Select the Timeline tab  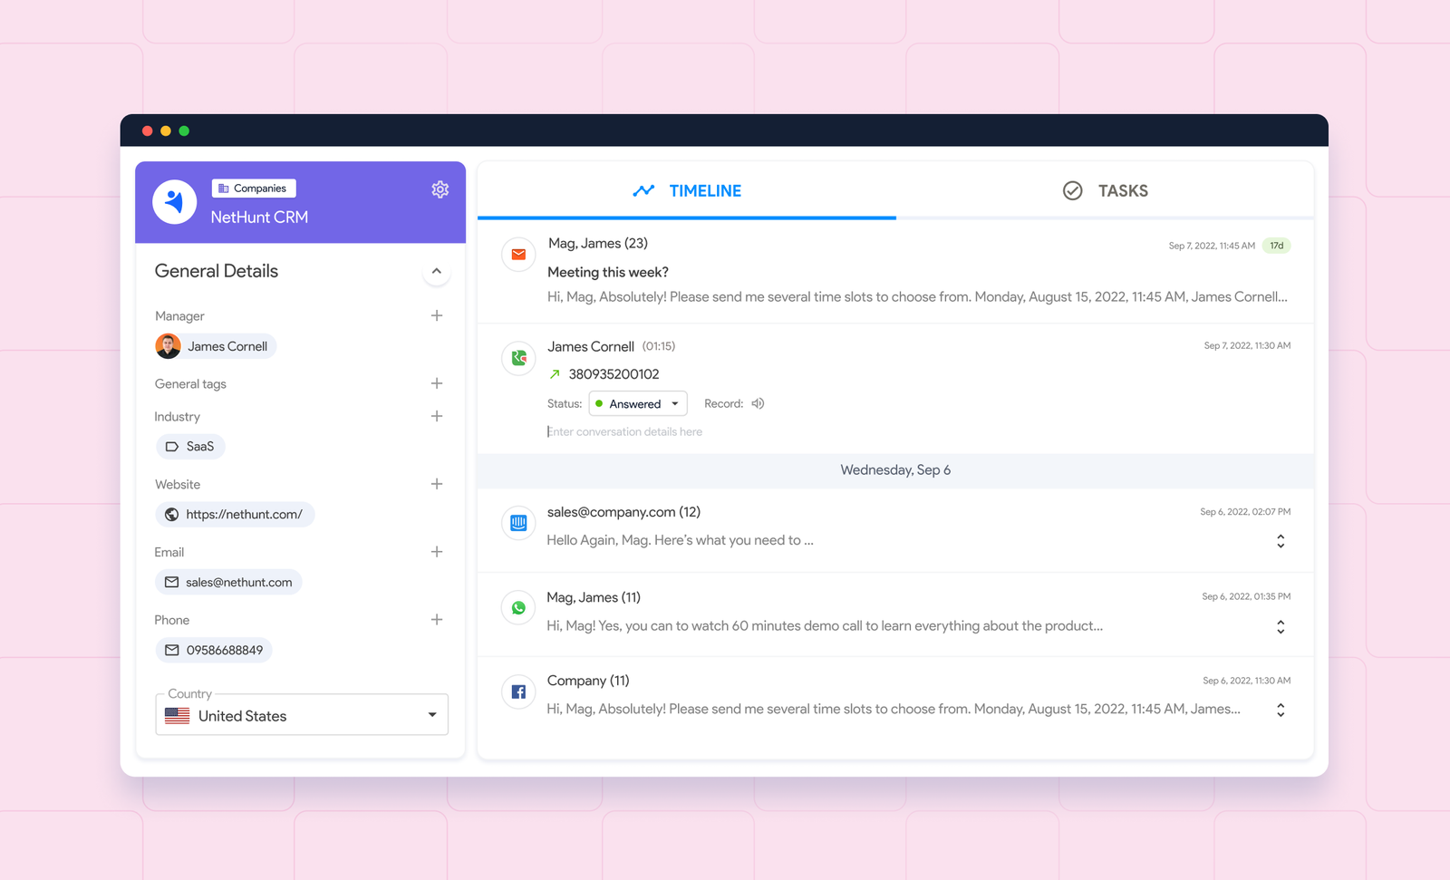click(x=687, y=190)
